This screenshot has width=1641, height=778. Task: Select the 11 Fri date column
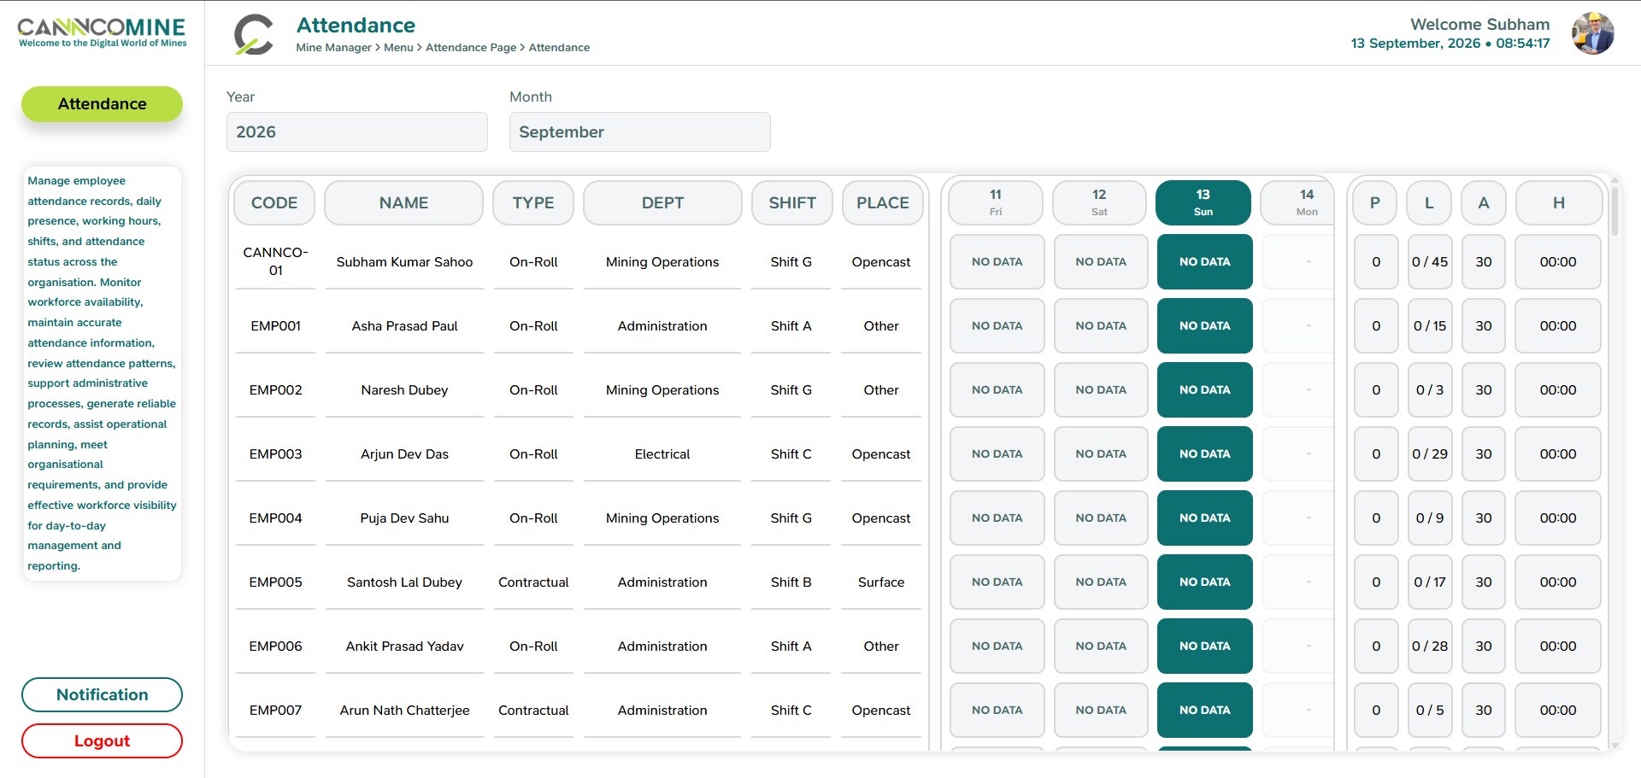(996, 203)
